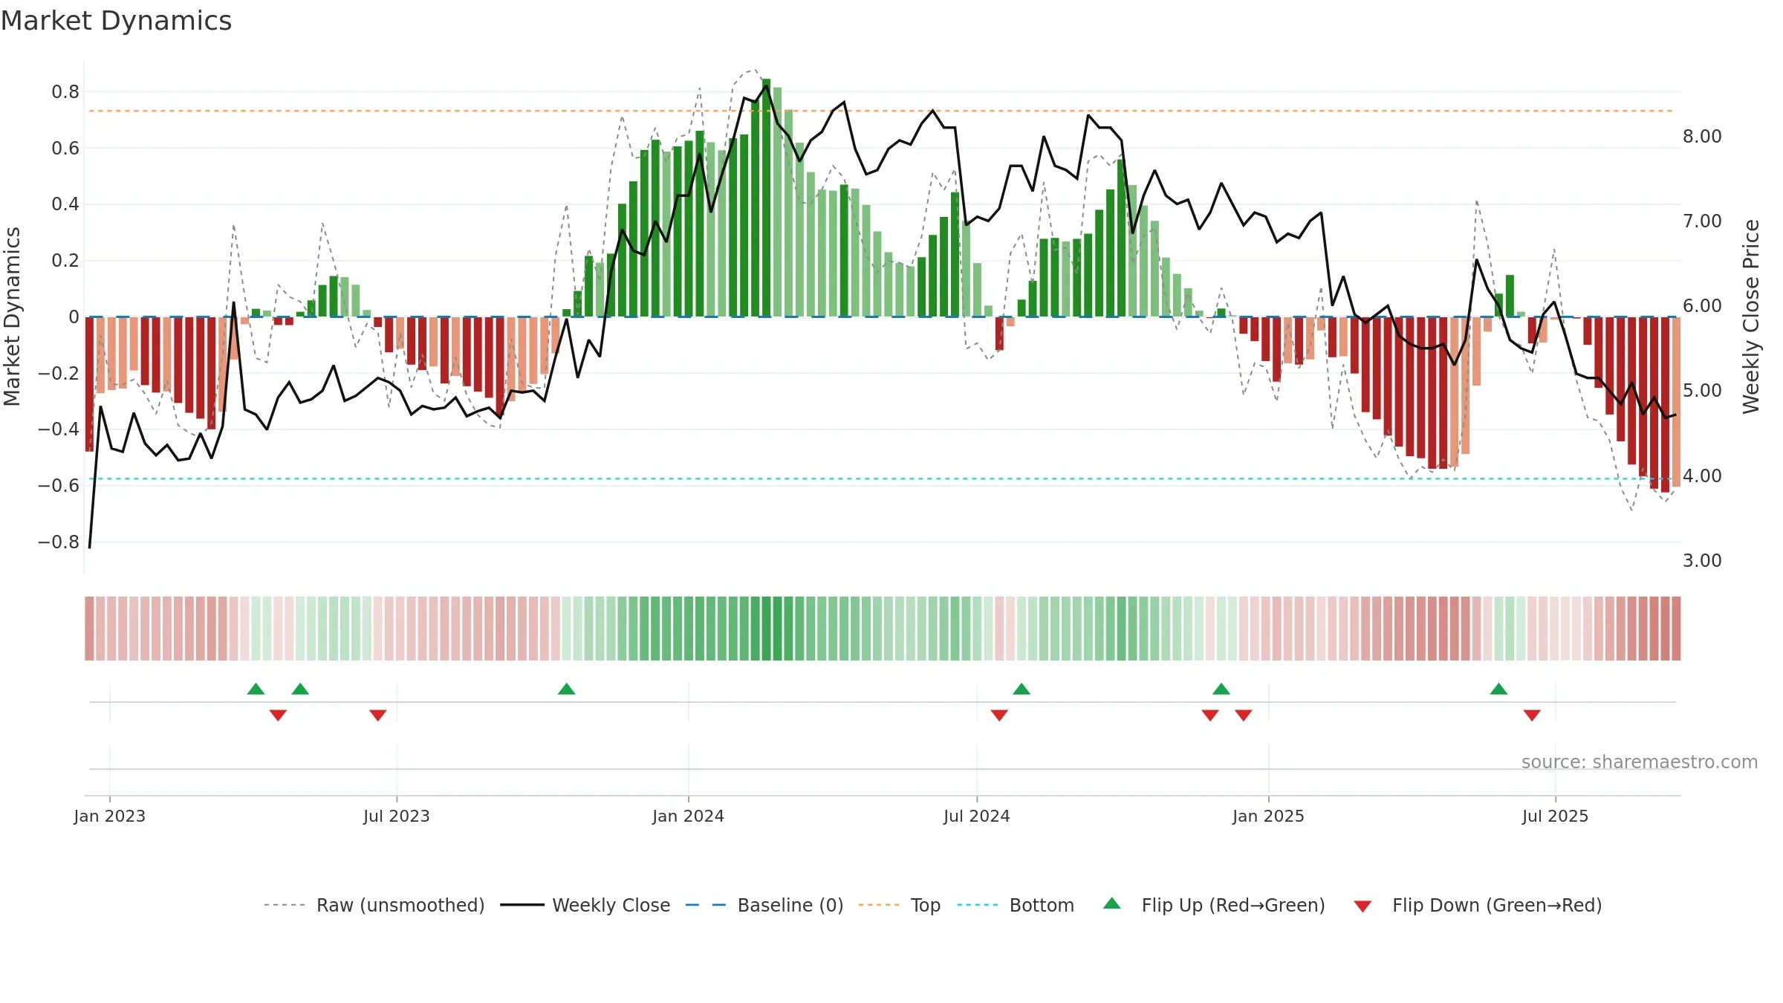
Task: Click the Weekly Close Price axis title
Action: coord(1751,317)
